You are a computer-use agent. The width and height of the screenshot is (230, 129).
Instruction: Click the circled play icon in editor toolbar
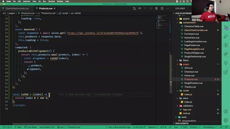click(156, 8)
